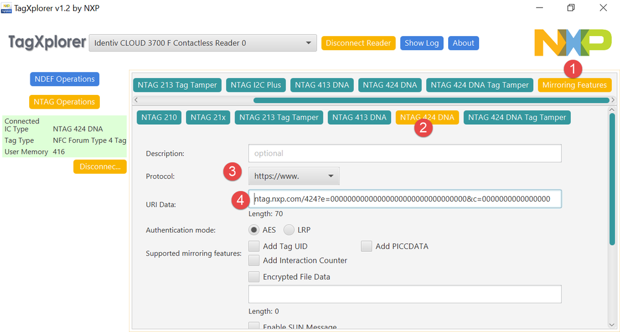This screenshot has height=332, width=620.
Task: Expand the Protocol https://www. dropdown
Action: [294, 176]
